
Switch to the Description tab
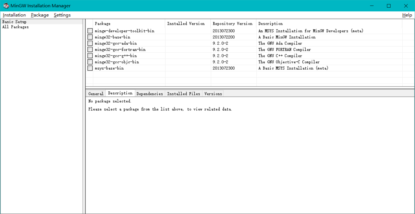120,93
